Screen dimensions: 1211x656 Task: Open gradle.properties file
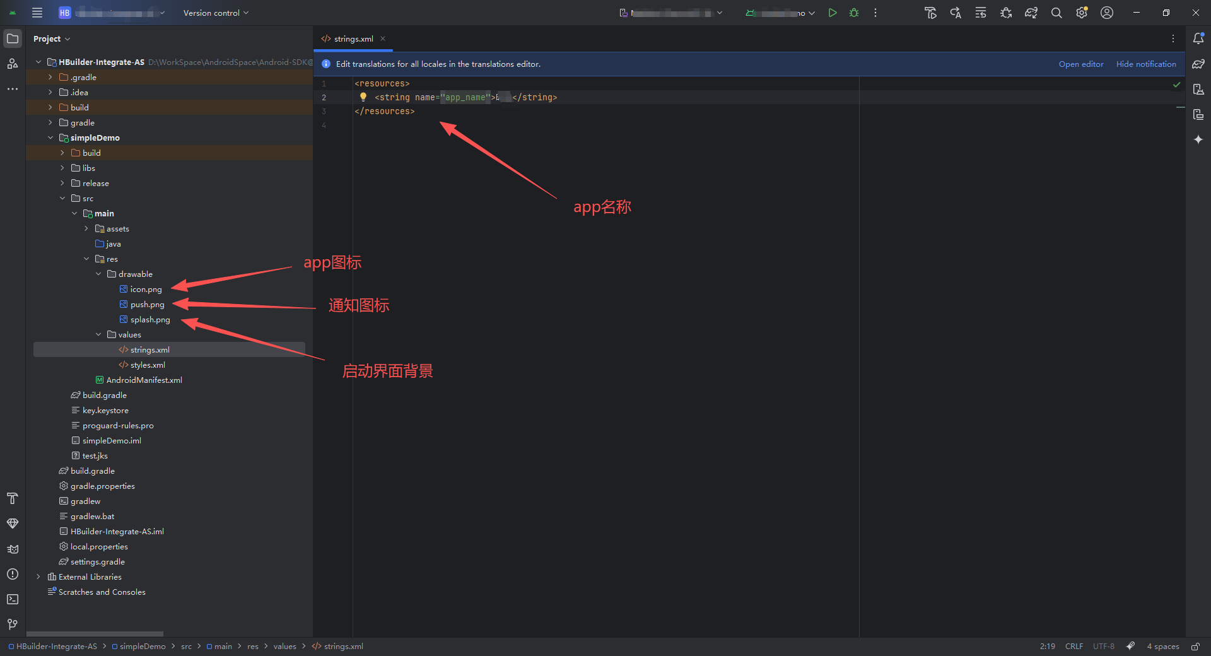pyautogui.click(x=102, y=486)
